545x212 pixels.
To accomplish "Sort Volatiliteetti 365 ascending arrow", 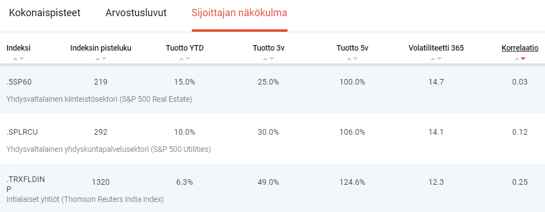I will (433, 59).
